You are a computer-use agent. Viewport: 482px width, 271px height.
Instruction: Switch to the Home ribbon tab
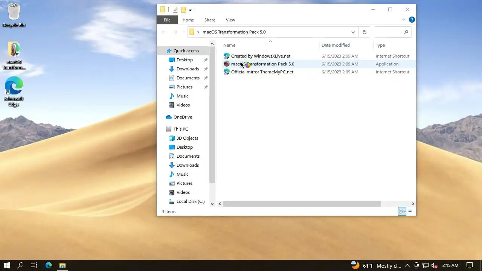[188, 20]
